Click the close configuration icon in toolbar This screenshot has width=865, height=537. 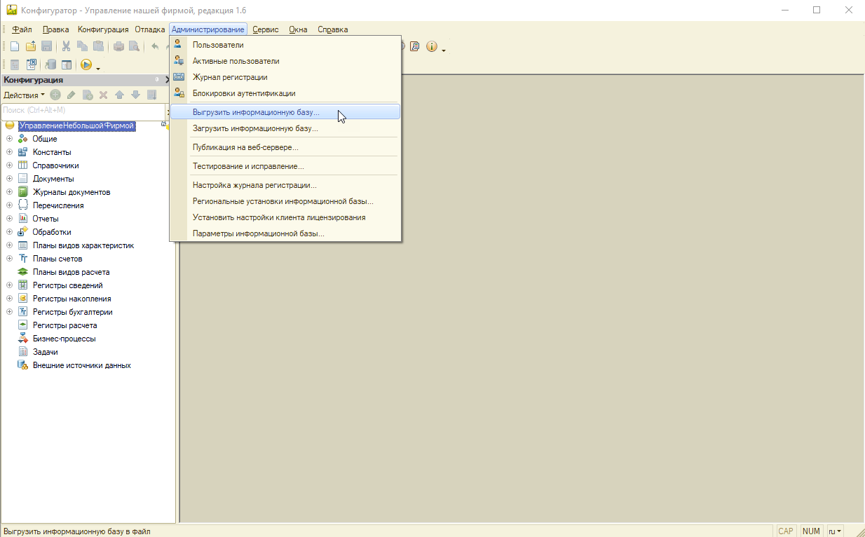click(31, 64)
